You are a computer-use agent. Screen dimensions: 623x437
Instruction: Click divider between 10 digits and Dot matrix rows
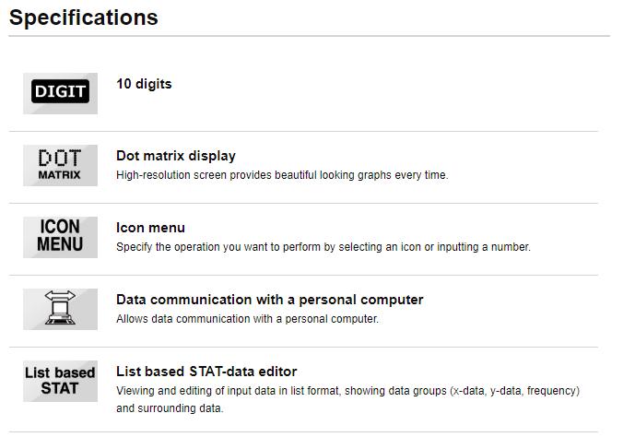pyautogui.click(x=309, y=131)
